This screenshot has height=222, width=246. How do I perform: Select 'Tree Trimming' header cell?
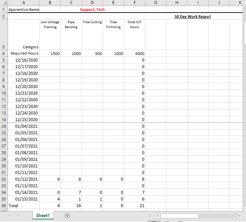click(114, 35)
